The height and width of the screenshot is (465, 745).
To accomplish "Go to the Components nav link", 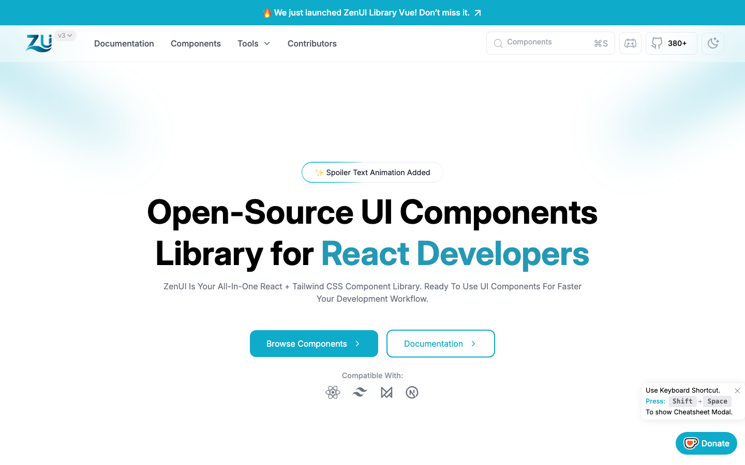I will click(196, 43).
